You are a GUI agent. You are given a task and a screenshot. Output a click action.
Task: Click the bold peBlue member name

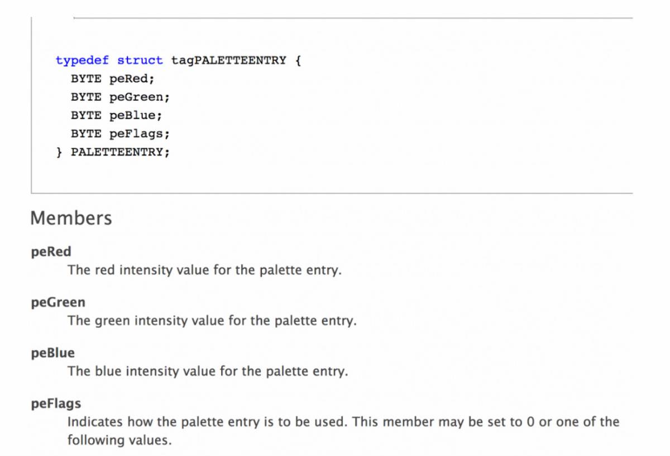click(x=53, y=353)
